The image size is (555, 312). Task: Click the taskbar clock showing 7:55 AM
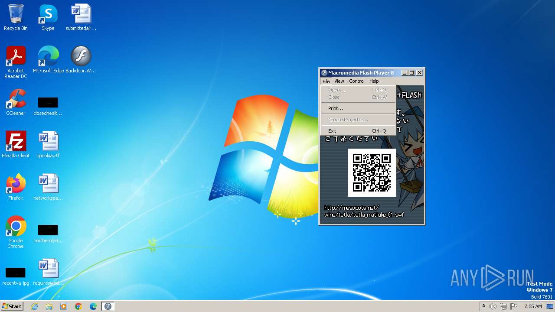pyautogui.click(x=533, y=306)
